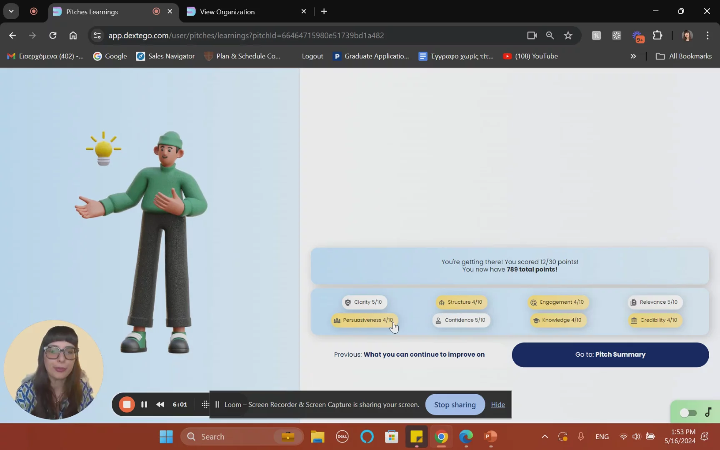Open the Sales Navigator bookmark
The image size is (720, 450).
pos(166,56)
